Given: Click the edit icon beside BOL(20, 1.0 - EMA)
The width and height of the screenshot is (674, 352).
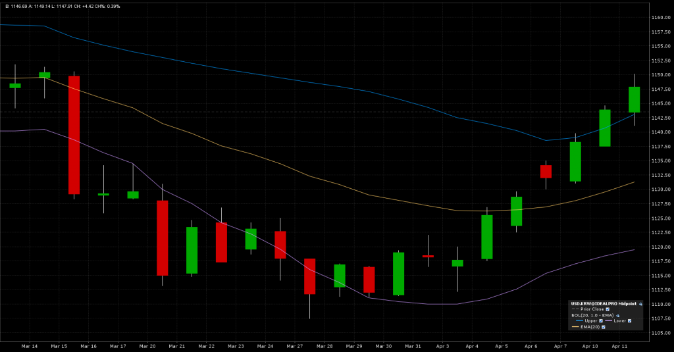Looking at the screenshot, I should pos(617,315).
